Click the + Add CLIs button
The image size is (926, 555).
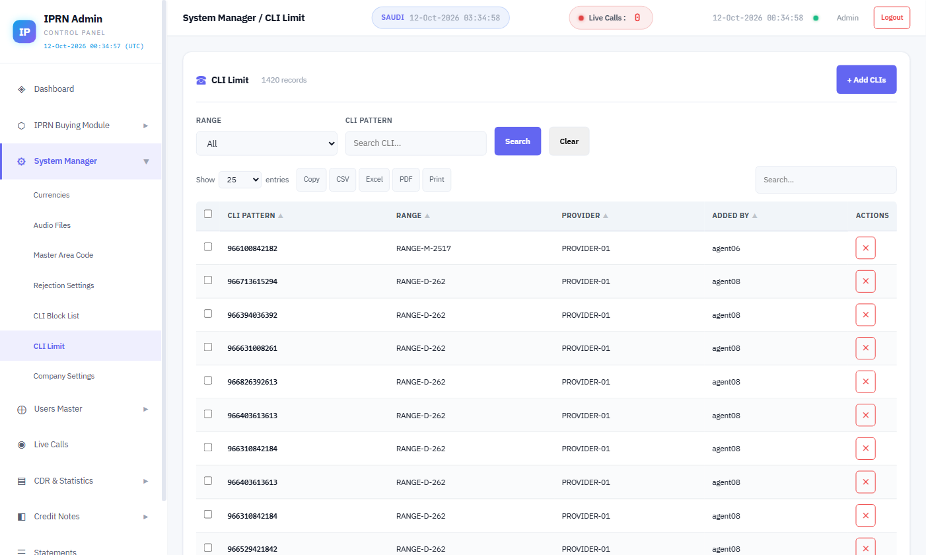click(867, 79)
